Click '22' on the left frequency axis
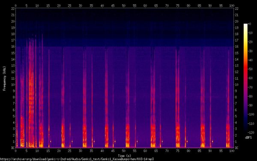The image size is (257, 161). [13, 9]
